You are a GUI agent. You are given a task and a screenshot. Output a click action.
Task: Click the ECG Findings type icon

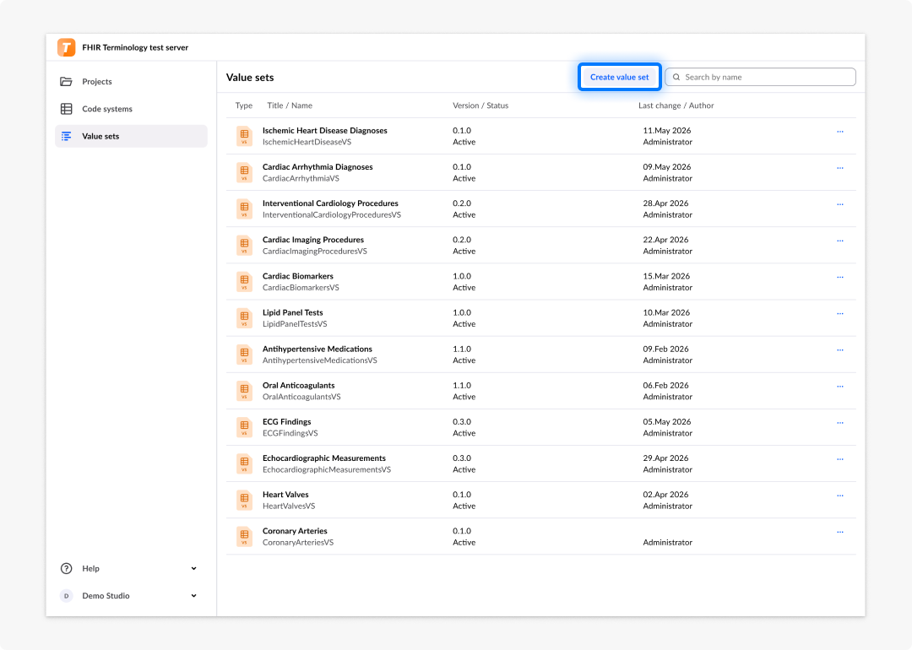click(244, 427)
